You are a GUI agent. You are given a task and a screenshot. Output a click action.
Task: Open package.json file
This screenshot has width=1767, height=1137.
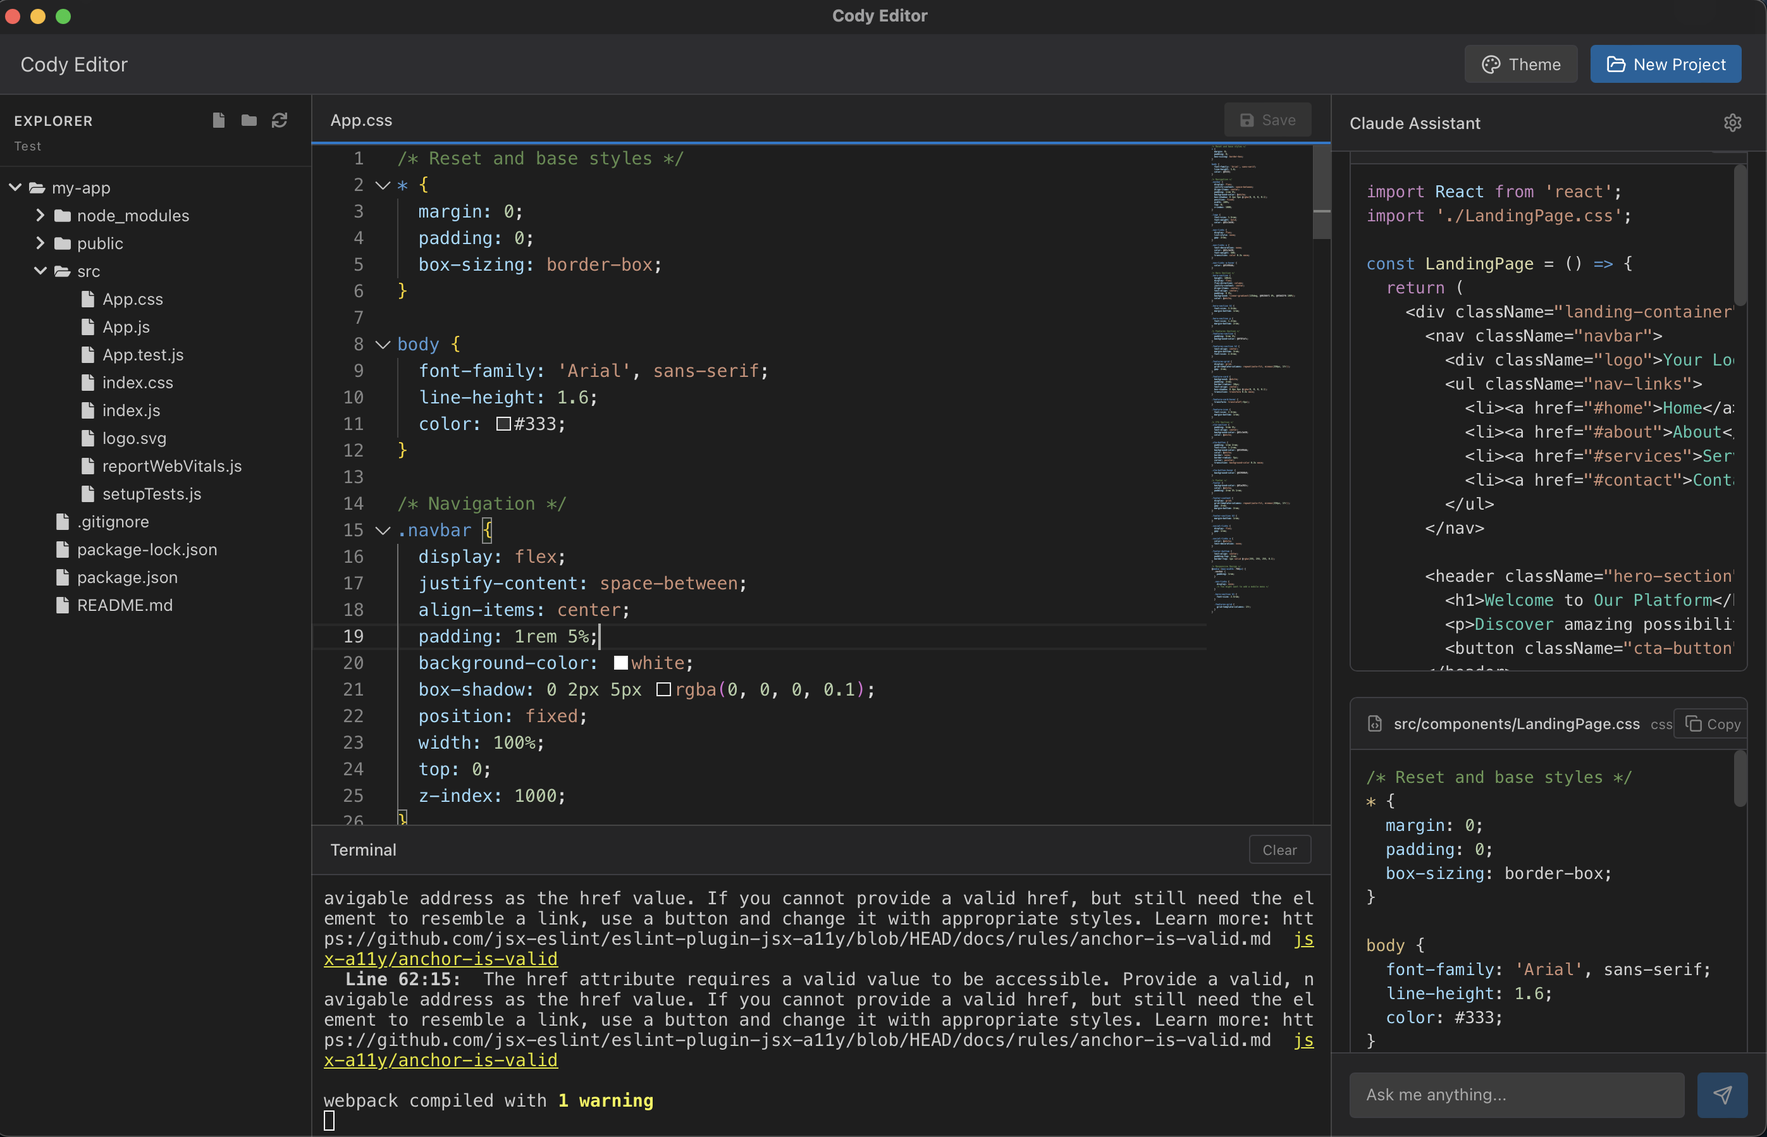[x=127, y=577]
